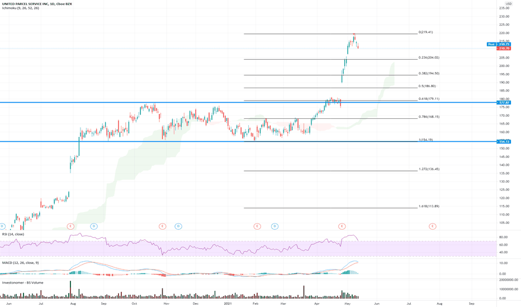Click the blue 154.13 price axis tag
521x307 pixels.
[504, 142]
